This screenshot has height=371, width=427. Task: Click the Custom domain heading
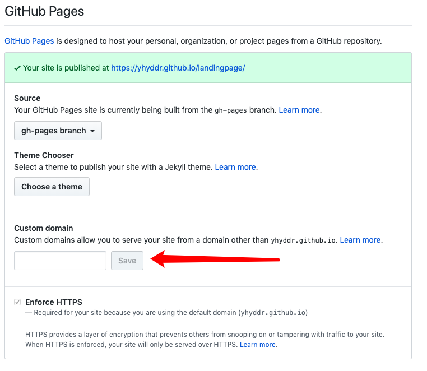point(44,228)
